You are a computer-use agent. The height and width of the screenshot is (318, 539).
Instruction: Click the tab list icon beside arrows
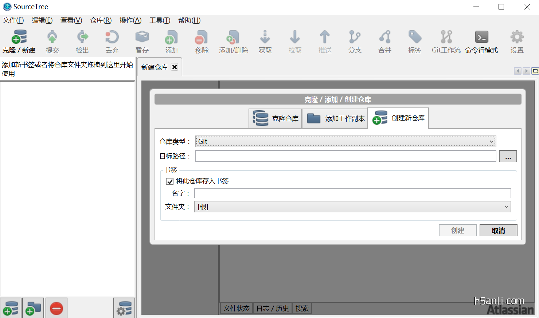[x=535, y=71]
